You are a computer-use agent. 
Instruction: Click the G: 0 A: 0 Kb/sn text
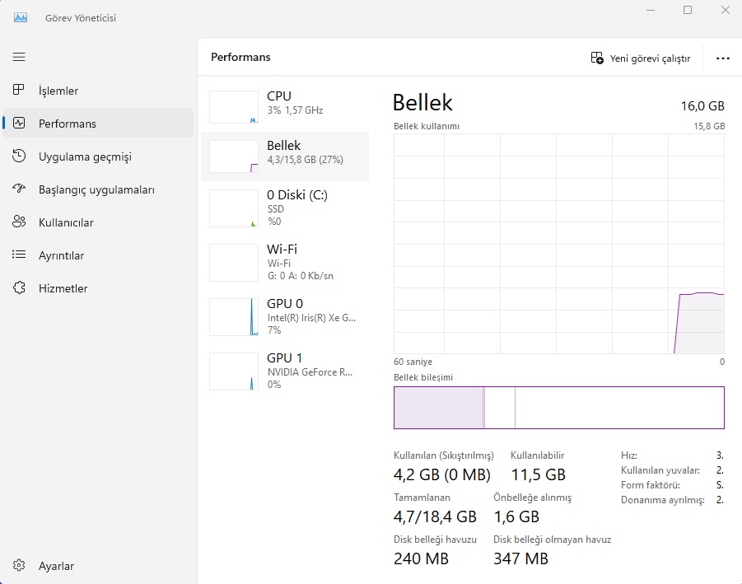[301, 275]
